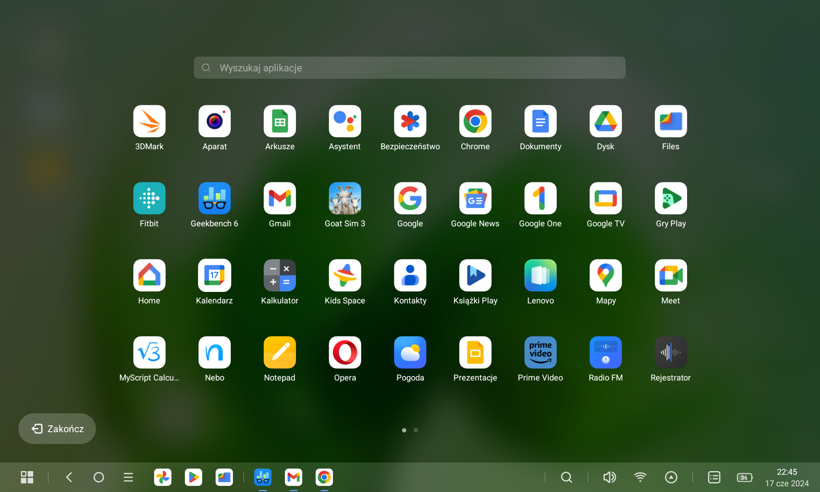Screen dimensions: 820x492
Task: Open Files from the taskbar
Action: pos(224,477)
